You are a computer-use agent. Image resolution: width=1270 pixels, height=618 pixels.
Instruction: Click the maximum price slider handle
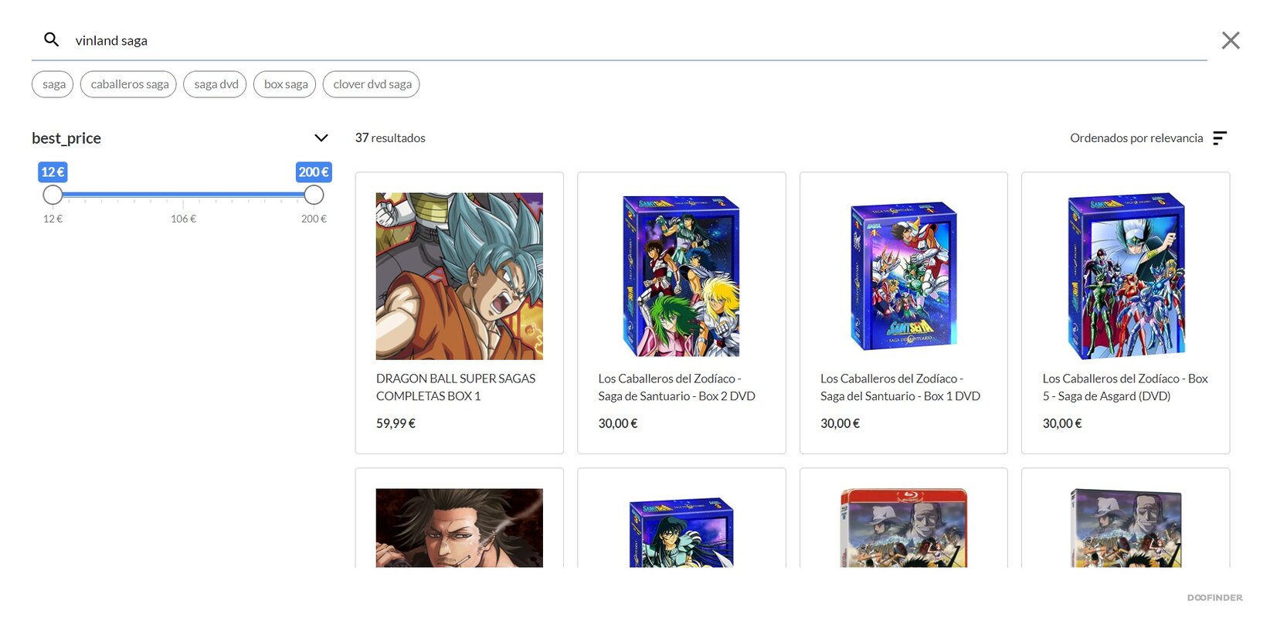coord(314,195)
